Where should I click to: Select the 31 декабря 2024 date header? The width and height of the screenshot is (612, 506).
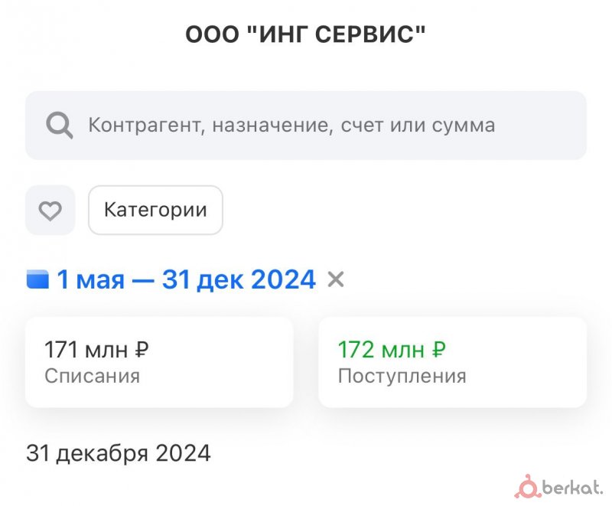[x=119, y=453]
